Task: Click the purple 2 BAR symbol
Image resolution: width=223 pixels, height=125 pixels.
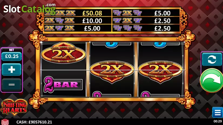Action: [x=63, y=85]
